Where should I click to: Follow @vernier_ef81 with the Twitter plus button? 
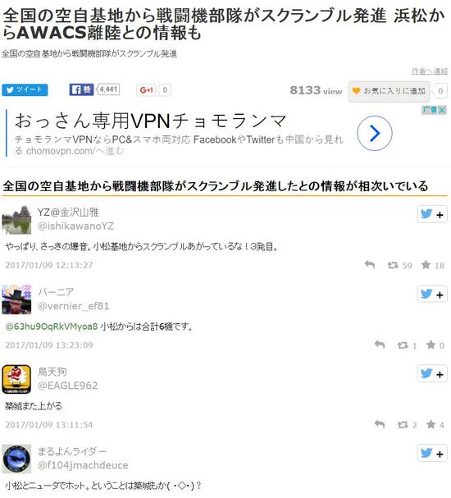pos(432,295)
